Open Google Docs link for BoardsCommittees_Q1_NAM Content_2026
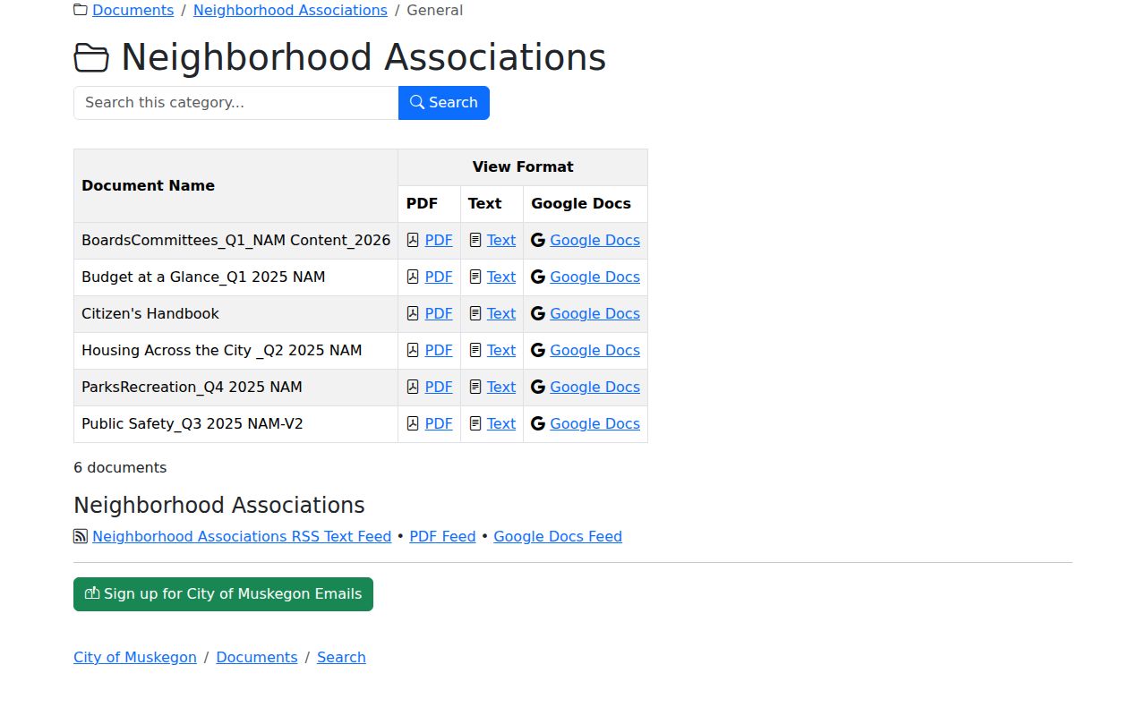This screenshot has height=716, width=1146. tap(594, 240)
